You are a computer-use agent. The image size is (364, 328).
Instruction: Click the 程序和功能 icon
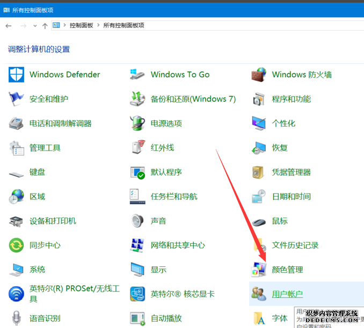pos(259,99)
